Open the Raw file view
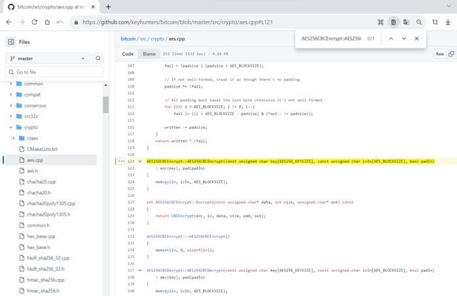This screenshot has width=457, height=296. (440, 54)
